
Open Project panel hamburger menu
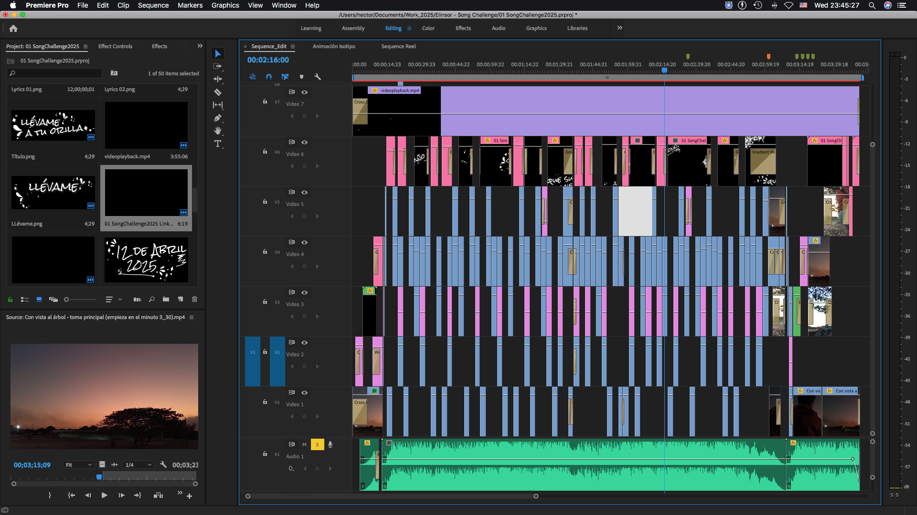[x=85, y=46]
